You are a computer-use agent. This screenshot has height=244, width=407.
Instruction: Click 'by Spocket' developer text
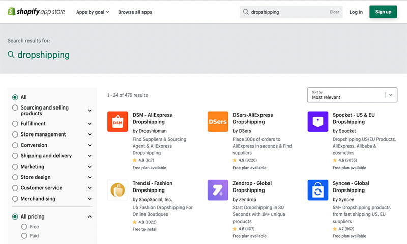point(344,131)
